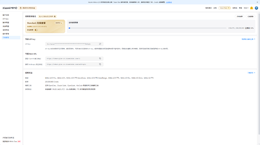260x145 pixels.
Task: Open the 联系我们 header link
Action: pos(208,8)
